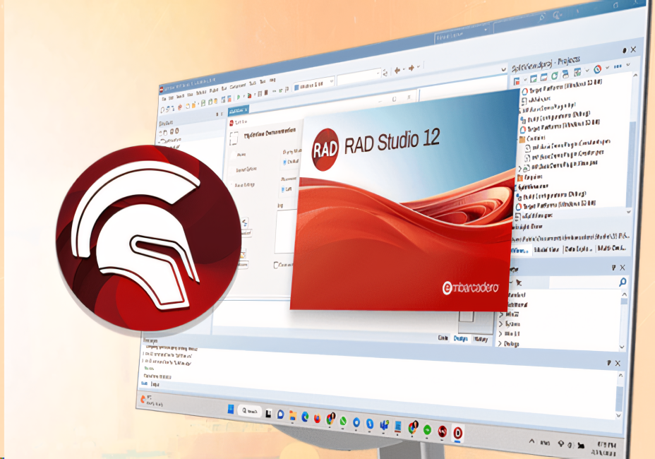Expand the Dialogs category in the Palette
This screenshot has width=655, height=459.
pos(500,344)
